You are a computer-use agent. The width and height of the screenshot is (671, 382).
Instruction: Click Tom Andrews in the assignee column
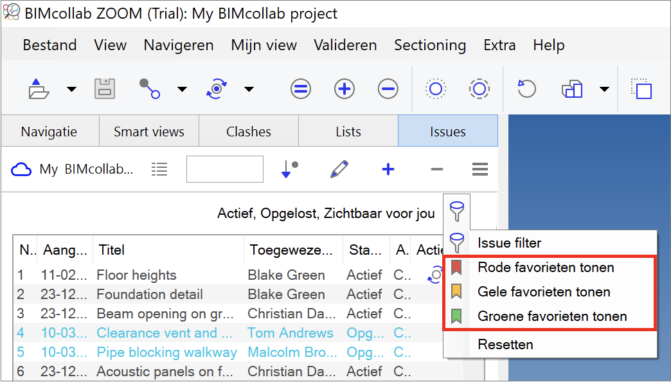coord(291,332)
